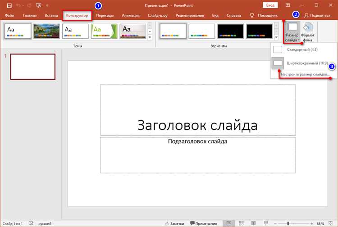This screenshot has height=227, width=338.
Task: Click the Поделиться share button
Action: pyautogui.click(x=317, y=15)
